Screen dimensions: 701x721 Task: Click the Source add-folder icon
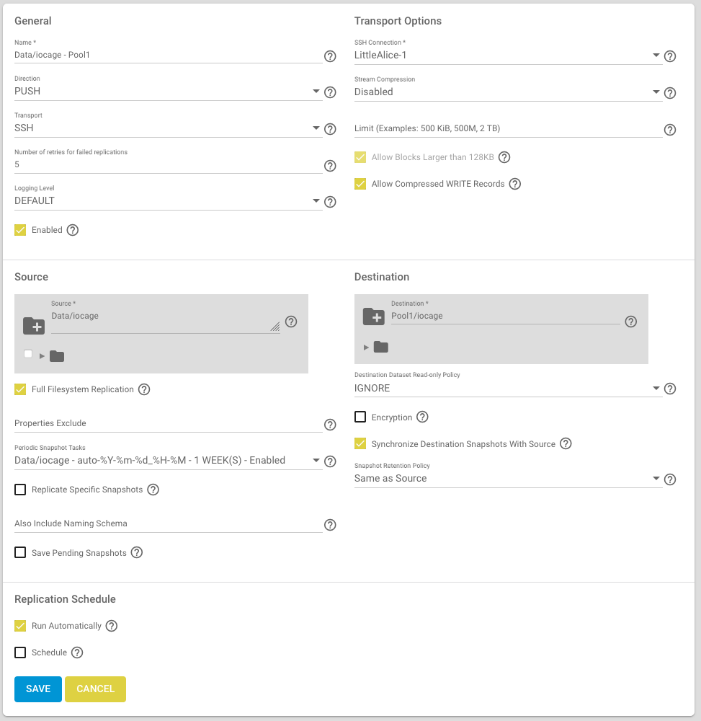click(x=34, y=326)
